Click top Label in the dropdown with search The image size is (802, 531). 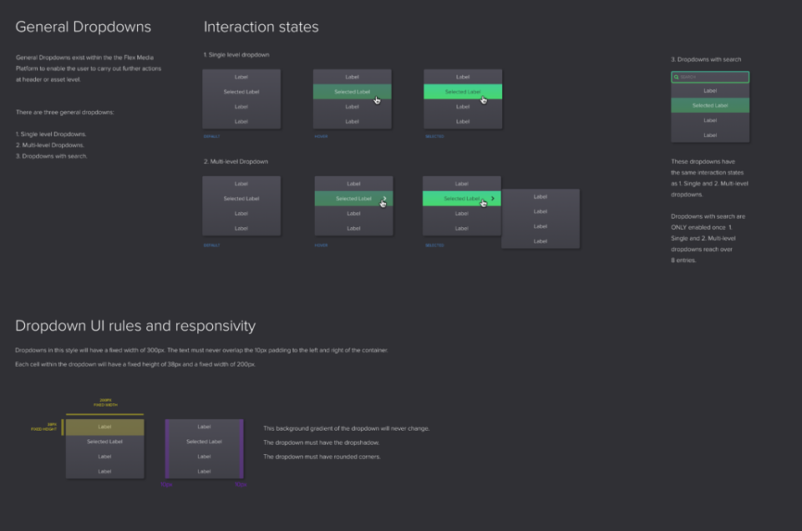pyautogui.click(x=710, y=90)
